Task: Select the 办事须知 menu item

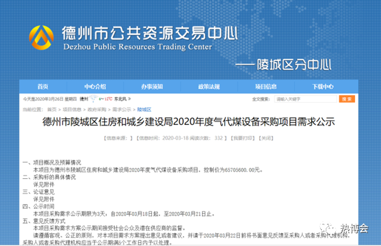Action: [152, 87]
